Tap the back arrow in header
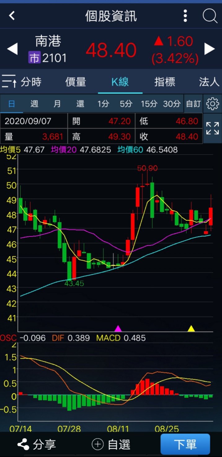This screenshot has width=222, height=457. [x=12, y=16]
